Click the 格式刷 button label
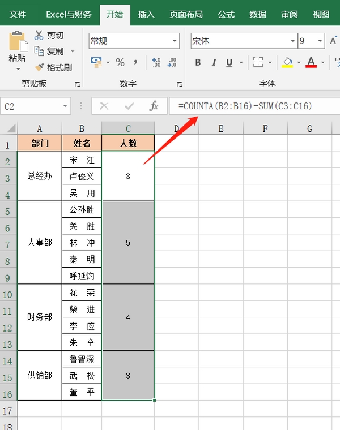Screen dimensions: 340x430 (x=59, y=67)
